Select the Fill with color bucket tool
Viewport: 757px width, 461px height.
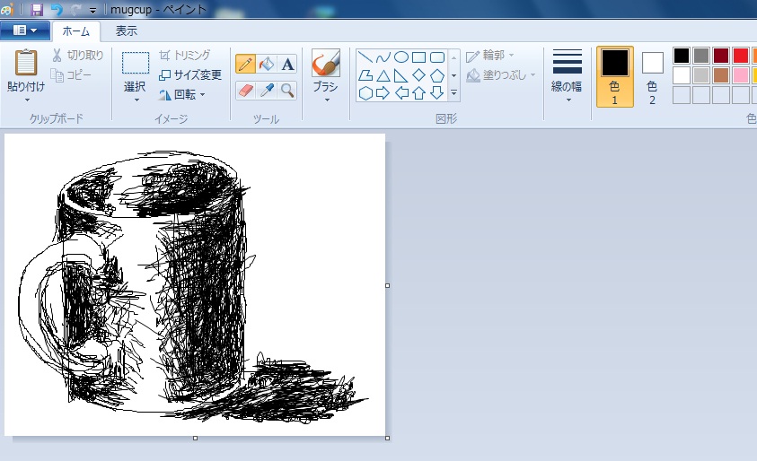[266, 64]
